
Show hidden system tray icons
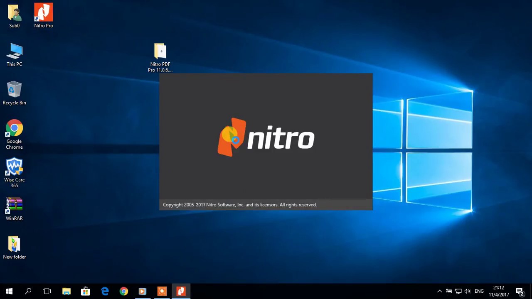439,291
